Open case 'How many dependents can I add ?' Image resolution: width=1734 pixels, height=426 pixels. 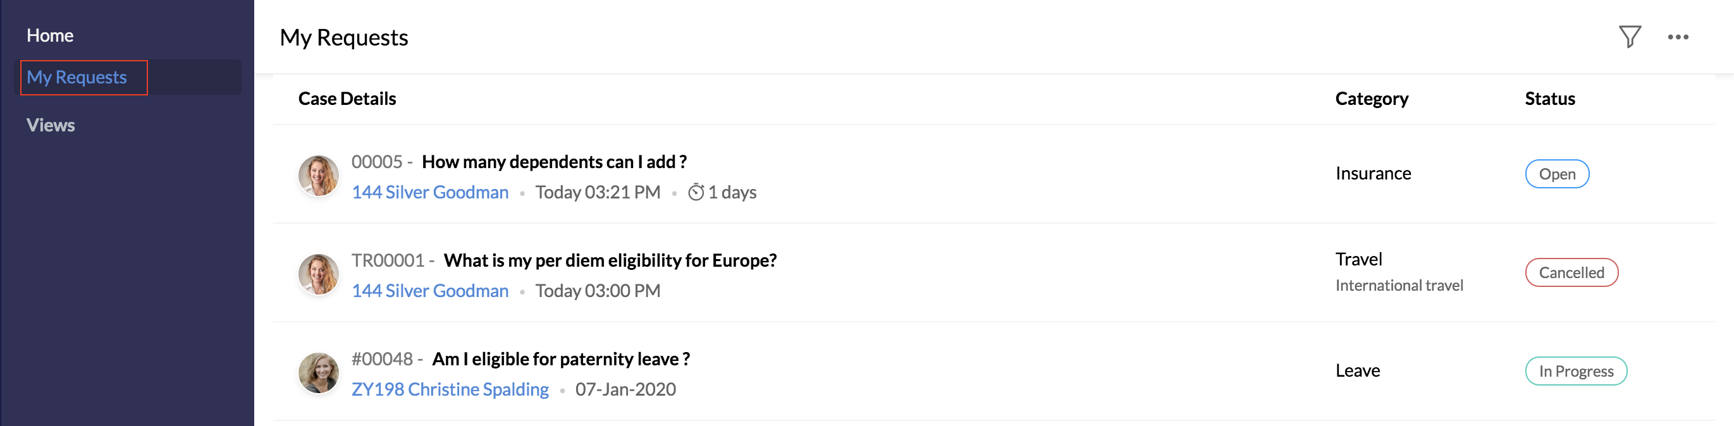[553, 162]
